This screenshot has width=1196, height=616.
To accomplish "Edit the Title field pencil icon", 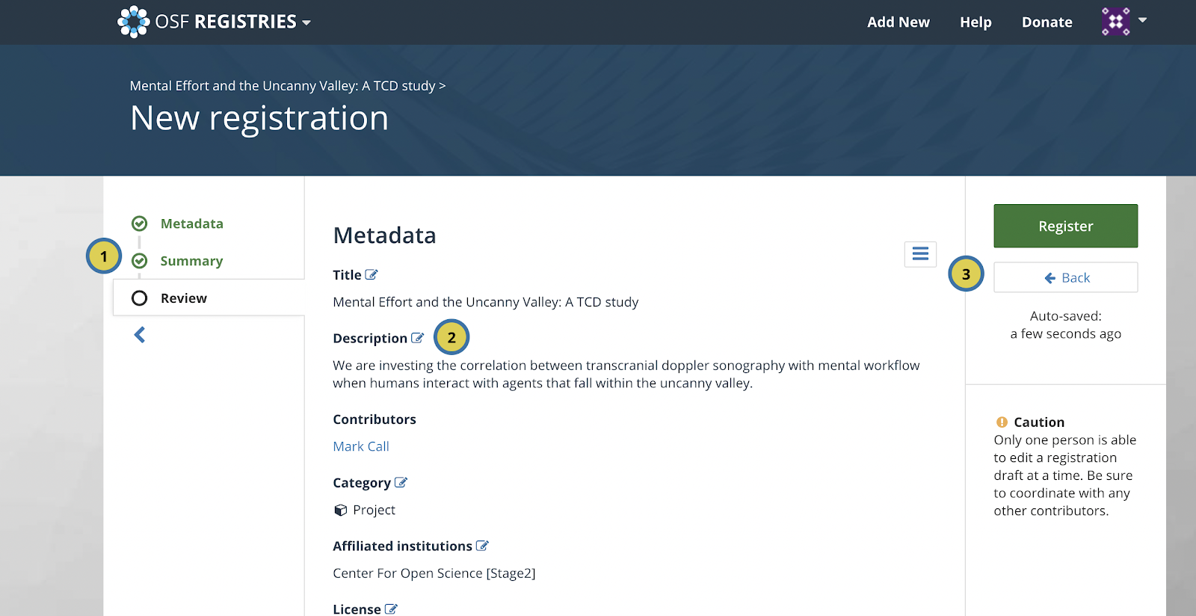I will (372, 275).
